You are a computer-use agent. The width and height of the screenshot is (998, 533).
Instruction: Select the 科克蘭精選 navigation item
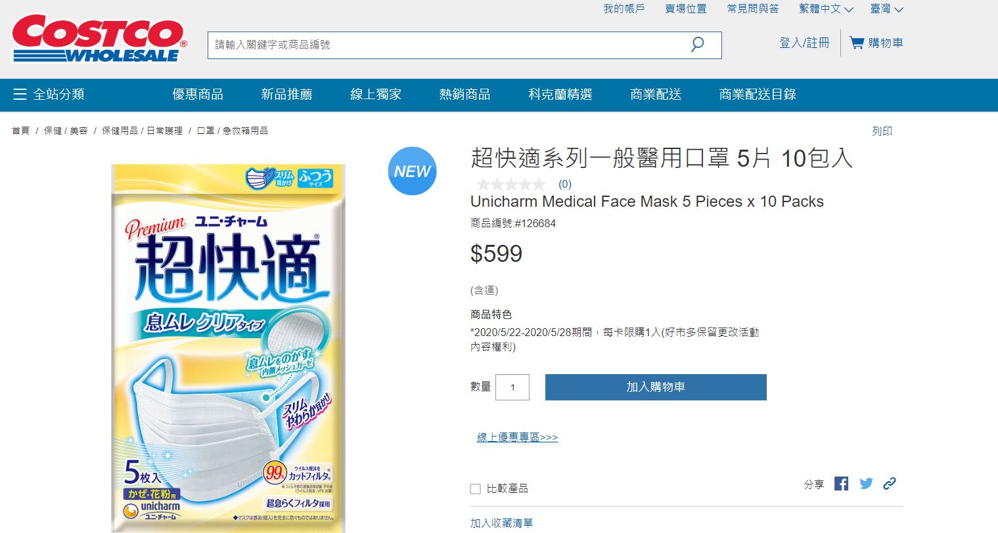click(x=560, y=95)
